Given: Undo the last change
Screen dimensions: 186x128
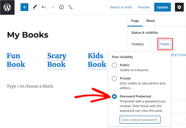Looking at the screenshot, I should pos(44,7).
